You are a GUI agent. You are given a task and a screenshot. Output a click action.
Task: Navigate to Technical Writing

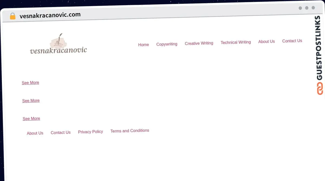(x=236, y=42)
